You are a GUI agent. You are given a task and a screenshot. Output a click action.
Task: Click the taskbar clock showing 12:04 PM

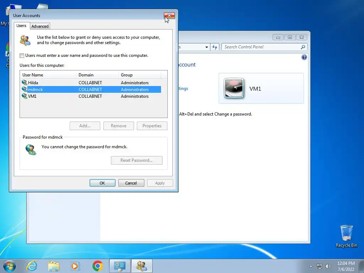[346, 266]
